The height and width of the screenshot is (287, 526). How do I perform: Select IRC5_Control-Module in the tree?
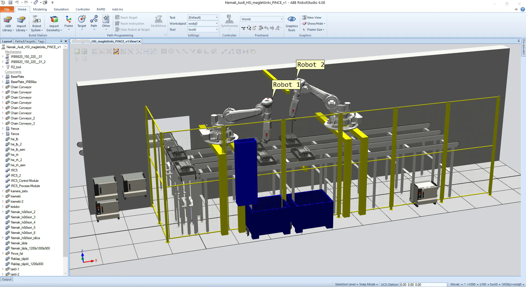(x=25, y=181)
